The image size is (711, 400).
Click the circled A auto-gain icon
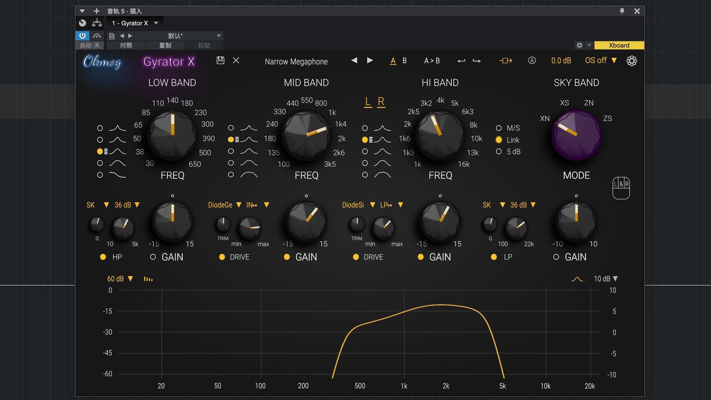pos(532,60)
